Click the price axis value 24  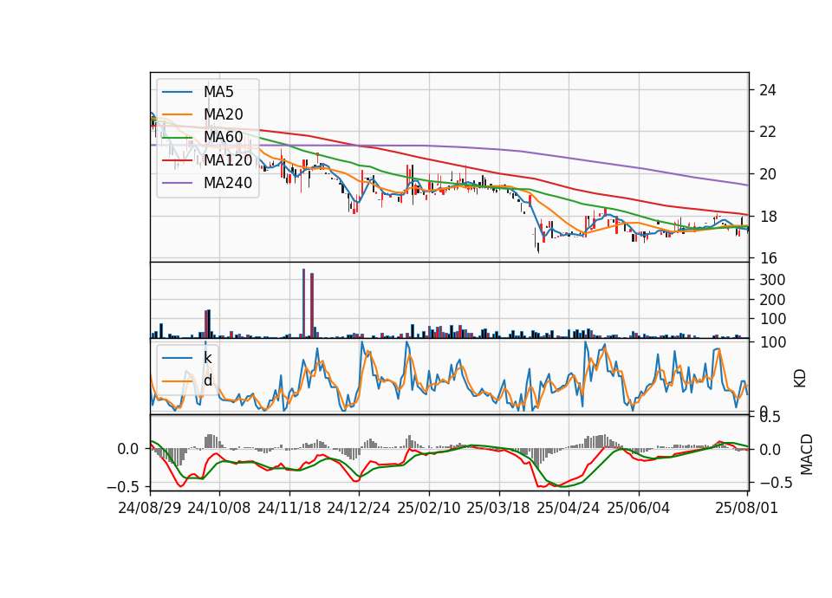click(767, 90)
